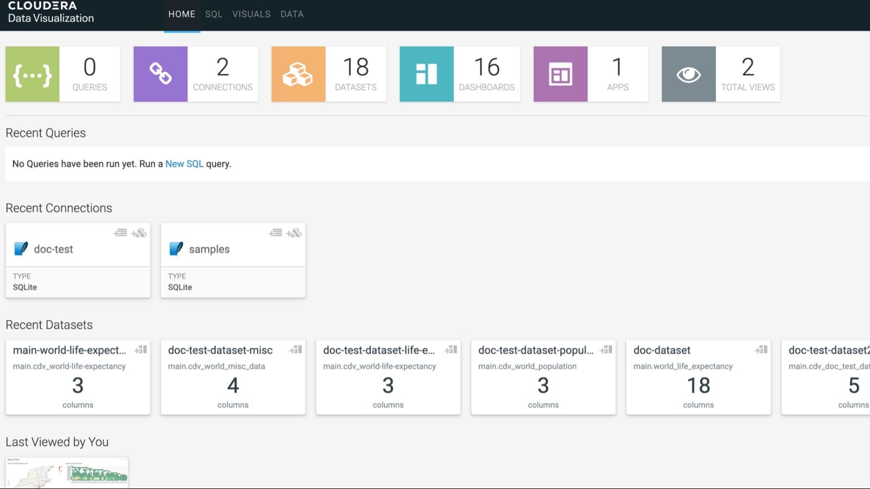
Task: Click the Last Viewed by You heading
Action: [57, 442]
